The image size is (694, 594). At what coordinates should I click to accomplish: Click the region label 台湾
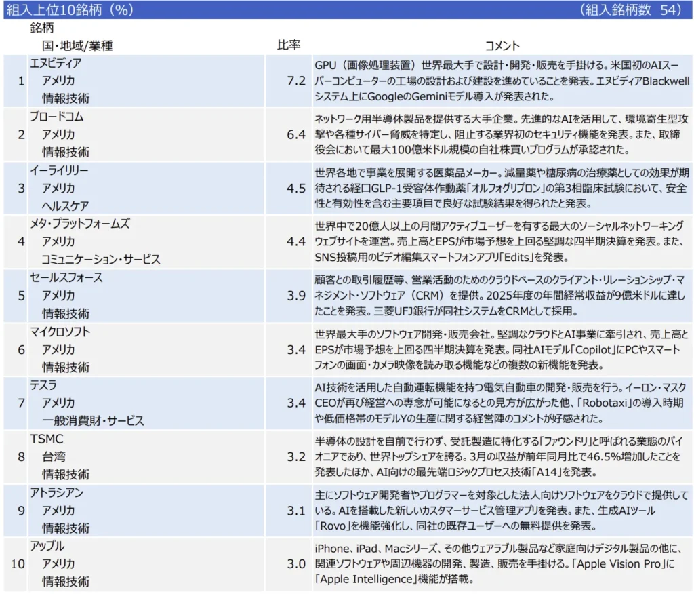point(54,456)
